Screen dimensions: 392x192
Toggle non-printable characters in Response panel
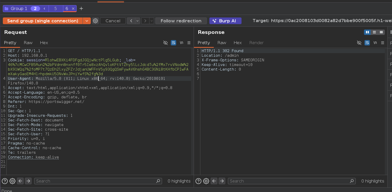point(375,43)
